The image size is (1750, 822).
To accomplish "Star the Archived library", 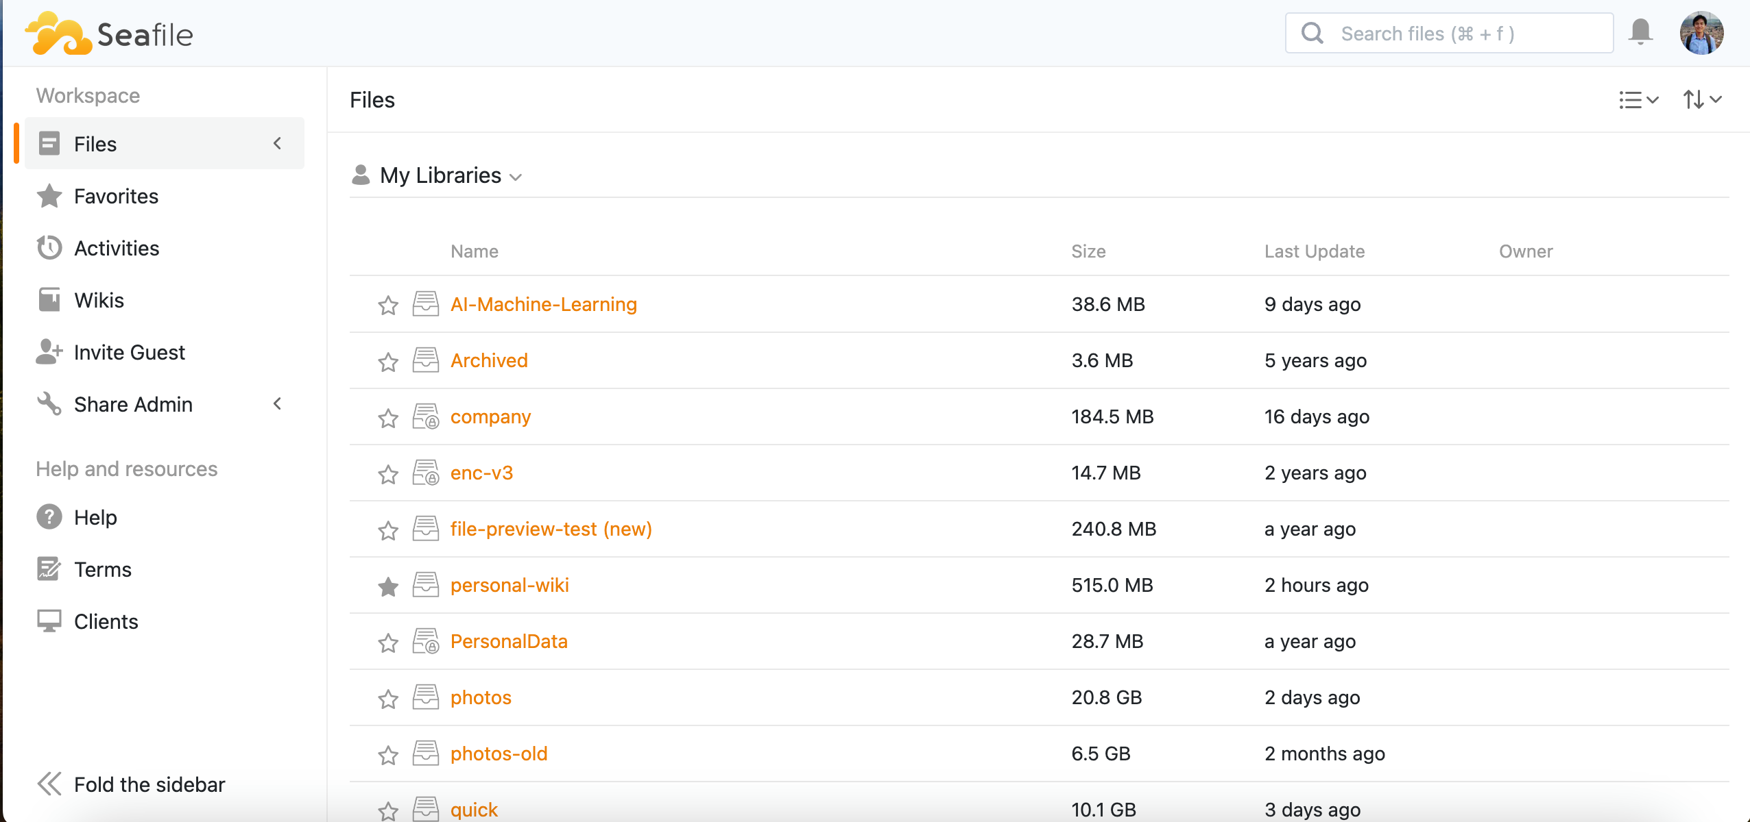I will pyautogui.click(x=387, y=361).
